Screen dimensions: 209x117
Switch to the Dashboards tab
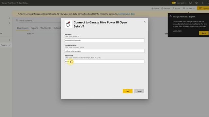[23, 28]
